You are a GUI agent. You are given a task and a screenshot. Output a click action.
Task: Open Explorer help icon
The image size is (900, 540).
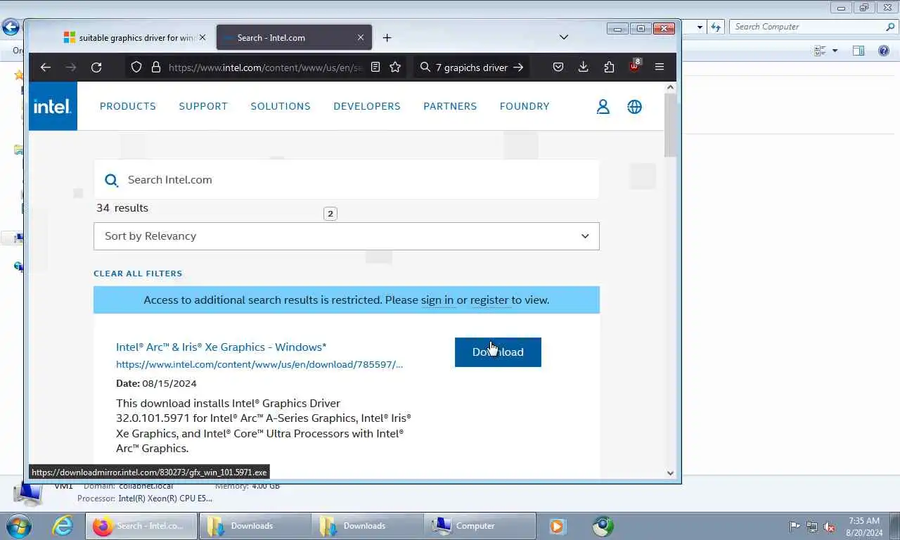click(884, 51)
